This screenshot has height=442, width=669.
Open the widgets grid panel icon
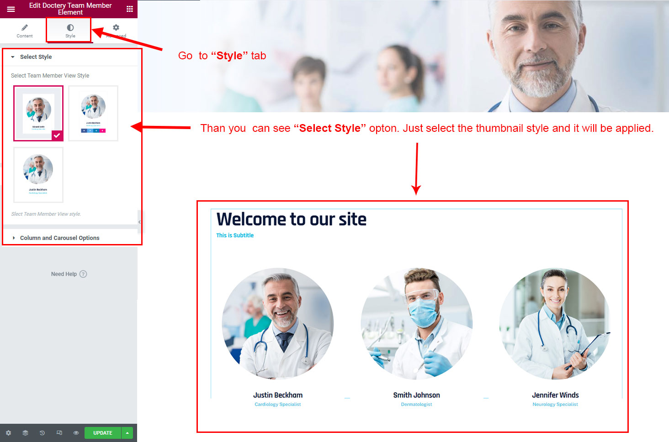pos(130,9)
